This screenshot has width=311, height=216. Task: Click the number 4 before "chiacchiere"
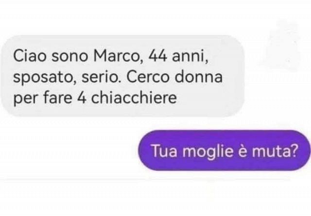point(81,98)
